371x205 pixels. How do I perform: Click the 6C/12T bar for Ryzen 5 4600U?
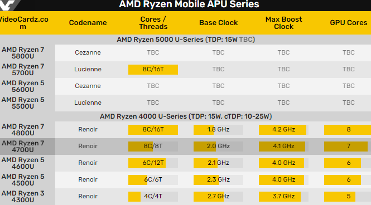tap(153, 163)
